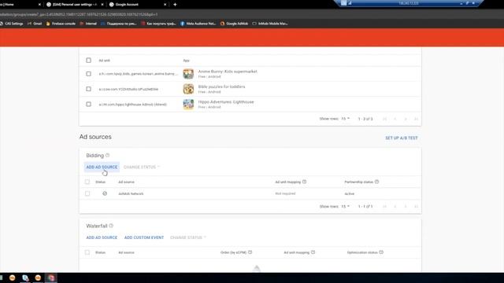Go to ad units next page
This screenshot has height=283, width=504.
pos(406,119)
